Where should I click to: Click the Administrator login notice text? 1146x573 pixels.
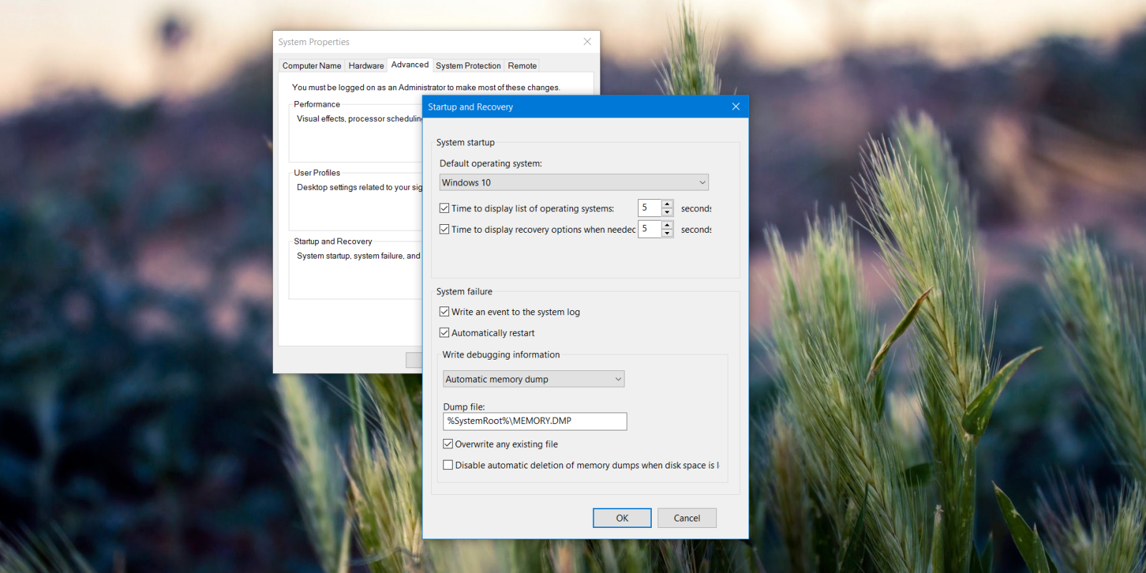[426, 87]
